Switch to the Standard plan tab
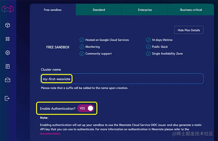 tap(99, 10)
